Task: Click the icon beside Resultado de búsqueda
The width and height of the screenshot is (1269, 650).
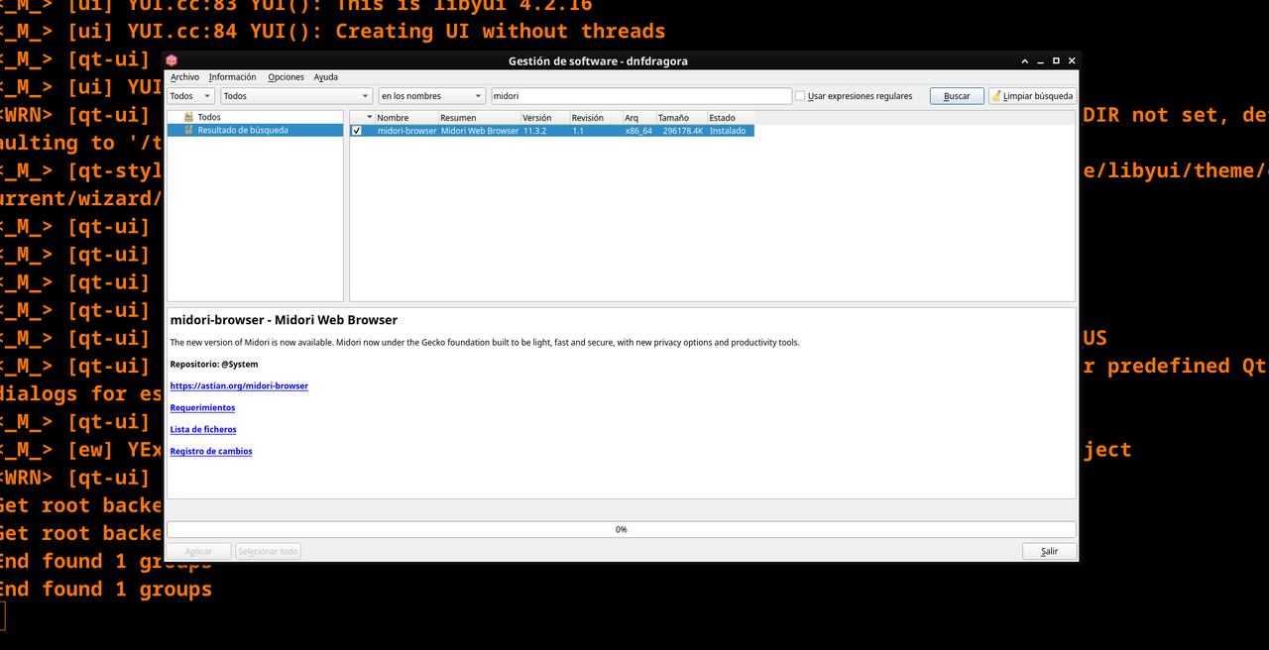Action: pos(188,130)
